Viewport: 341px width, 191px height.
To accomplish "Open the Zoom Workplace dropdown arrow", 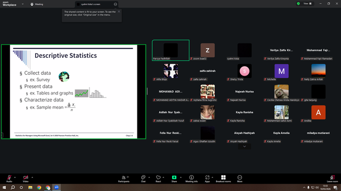I will pyautogui.click(x=22, y=4).
